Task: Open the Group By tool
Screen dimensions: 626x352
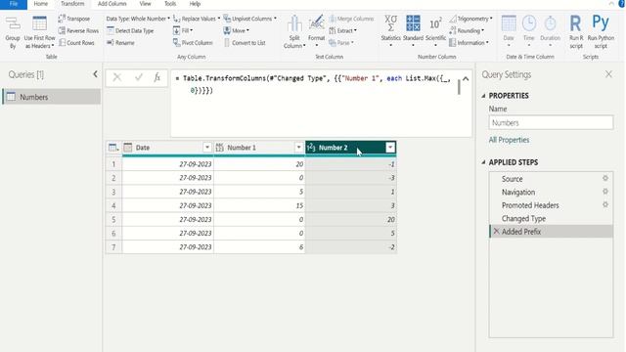Action: tap(13, 32)
